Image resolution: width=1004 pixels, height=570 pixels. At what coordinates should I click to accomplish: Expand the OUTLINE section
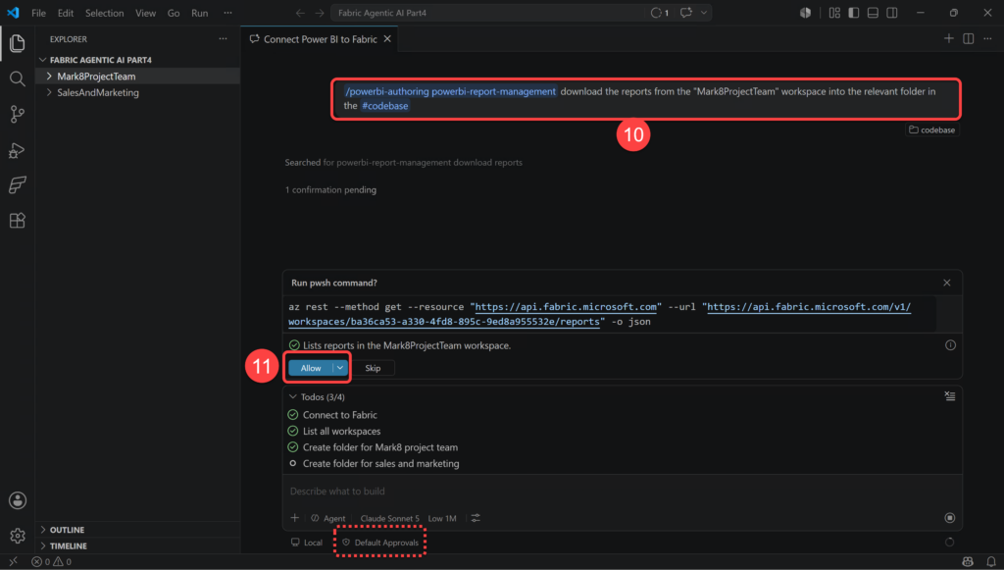(x=137, y=530)
